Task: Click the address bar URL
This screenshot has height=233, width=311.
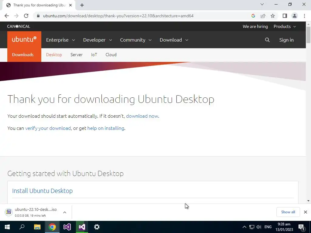Action: [x=118, y=16]
